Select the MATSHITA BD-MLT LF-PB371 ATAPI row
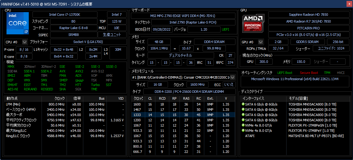Viewport: 353px width, 160px height. pyautogui.click(x=295, y=136)
